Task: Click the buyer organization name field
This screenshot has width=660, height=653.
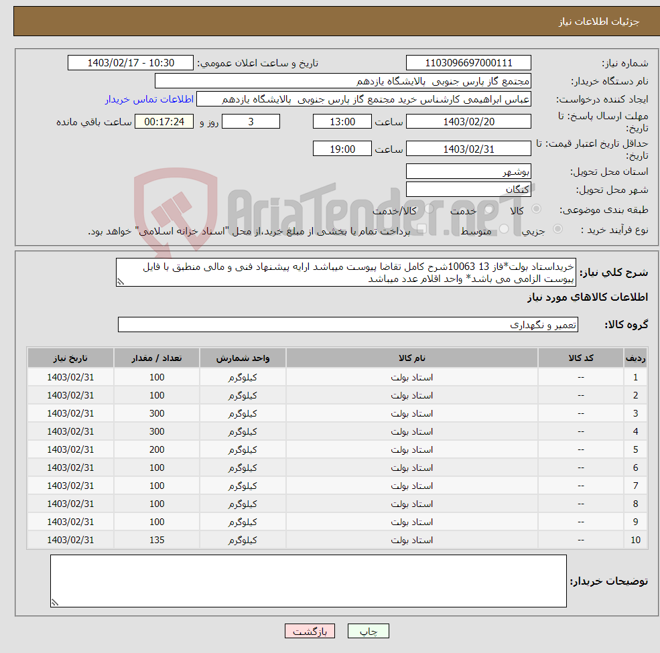Action: (343, 81)
